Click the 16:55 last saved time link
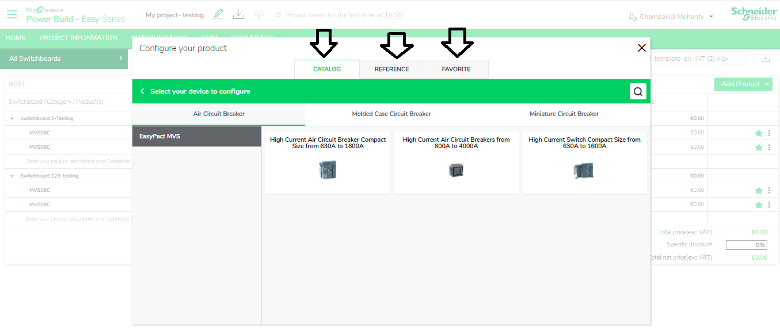The height and width of the screenshot is (336, 780). 393,15
